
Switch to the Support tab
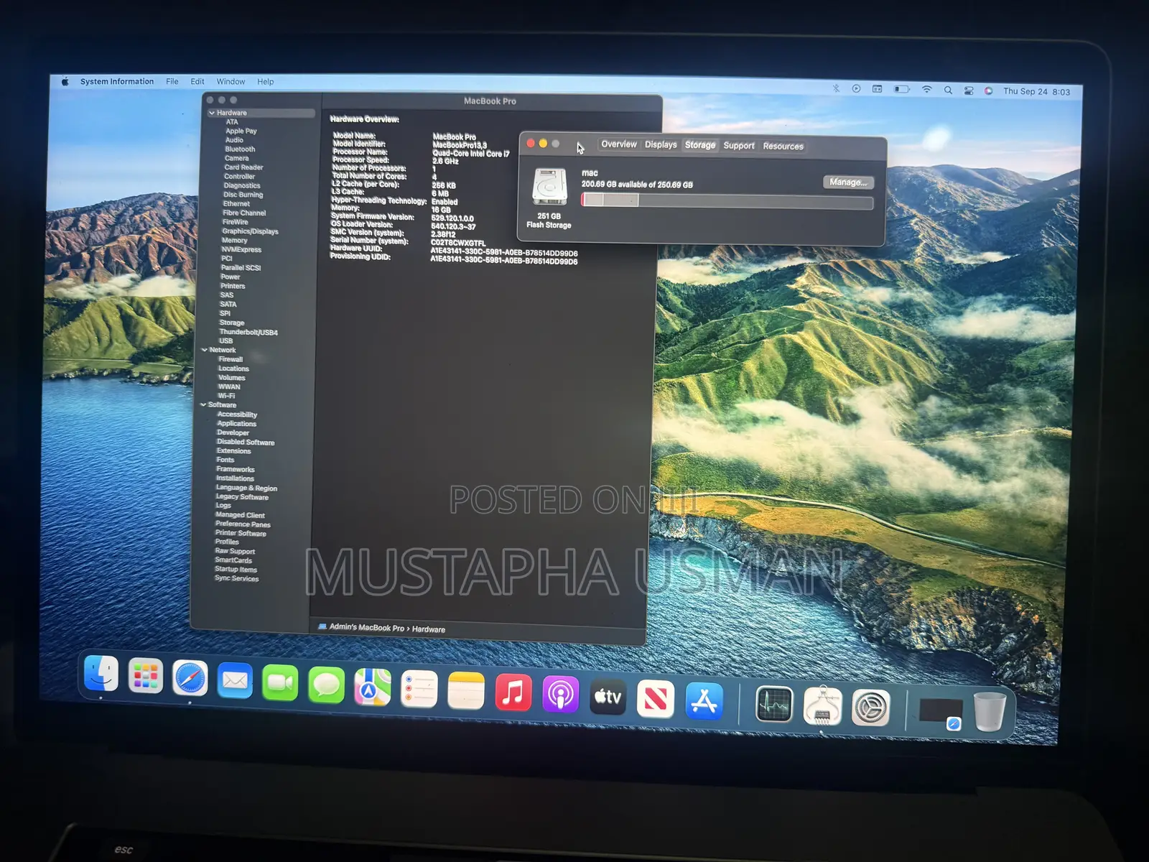tap(739, 146)
